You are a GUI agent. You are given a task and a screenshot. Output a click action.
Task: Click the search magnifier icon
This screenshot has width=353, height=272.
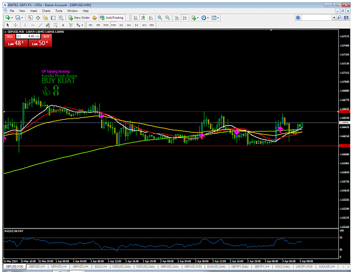tap(339, 17)
